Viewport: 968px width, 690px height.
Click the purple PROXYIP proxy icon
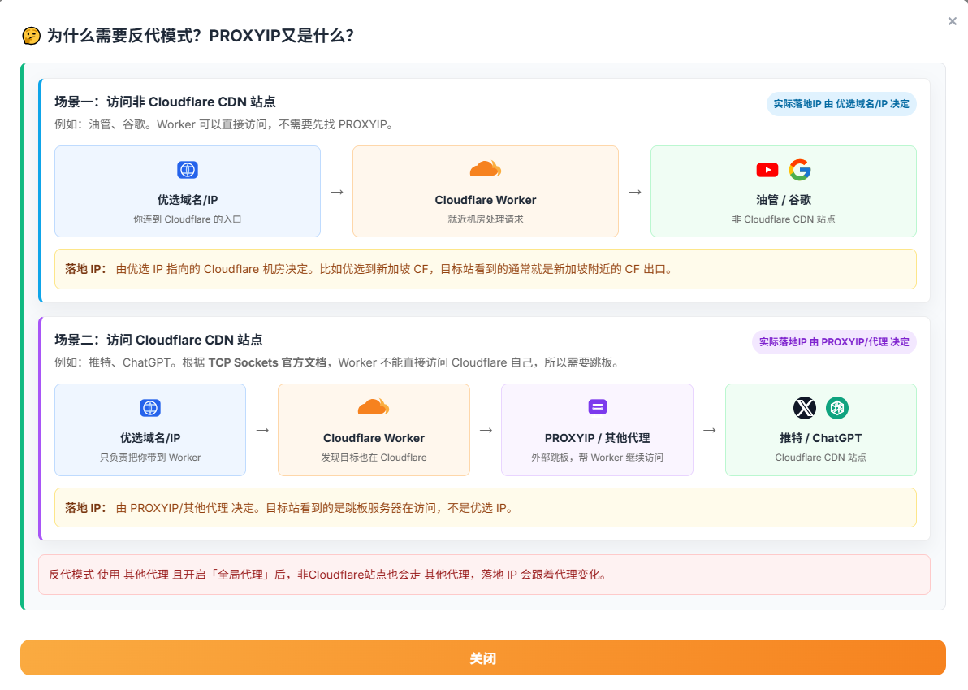[597, 407]
